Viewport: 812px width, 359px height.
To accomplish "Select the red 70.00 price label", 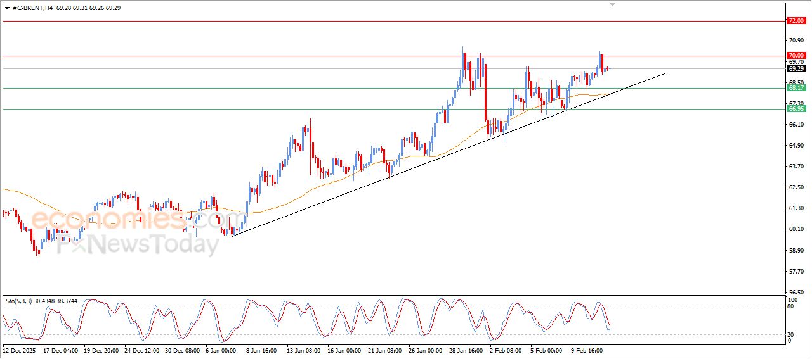I will pyautogui.click(x=796, y=56).
